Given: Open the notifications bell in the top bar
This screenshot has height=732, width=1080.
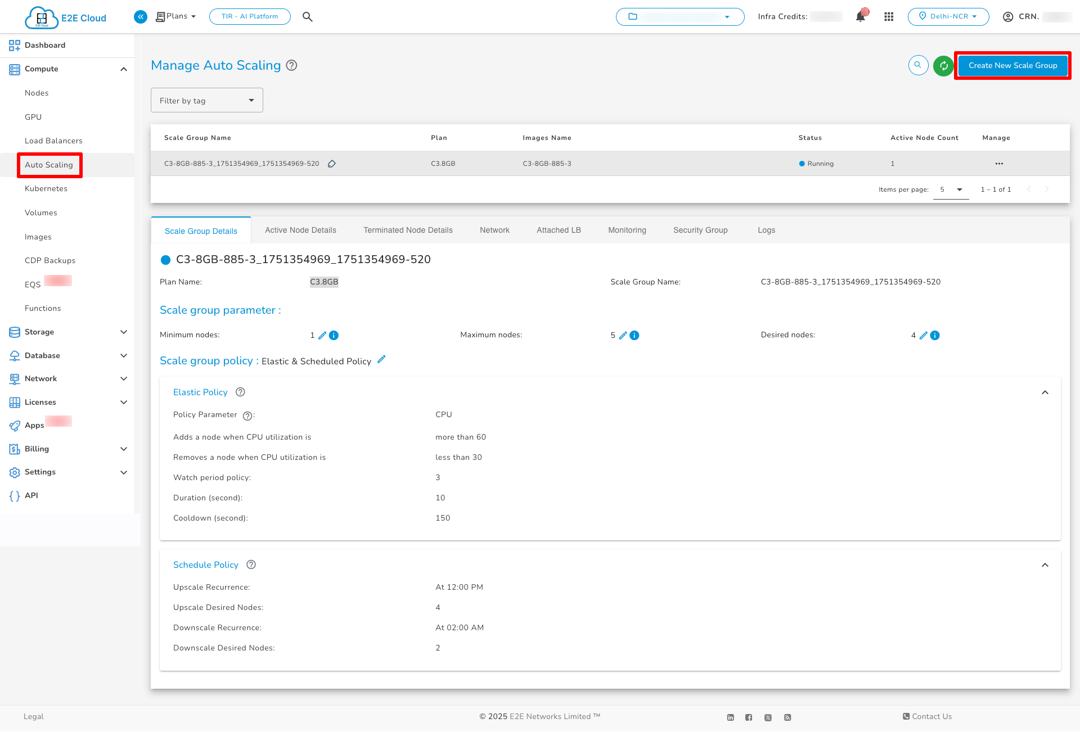Looking at the screenshot, I should point(860,16).
